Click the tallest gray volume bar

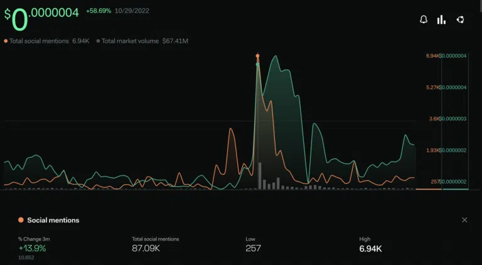click(260, 176)
